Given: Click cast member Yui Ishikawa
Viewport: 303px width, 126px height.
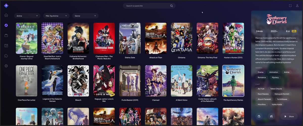Looking at the screenshot, I should click(282, 99).
